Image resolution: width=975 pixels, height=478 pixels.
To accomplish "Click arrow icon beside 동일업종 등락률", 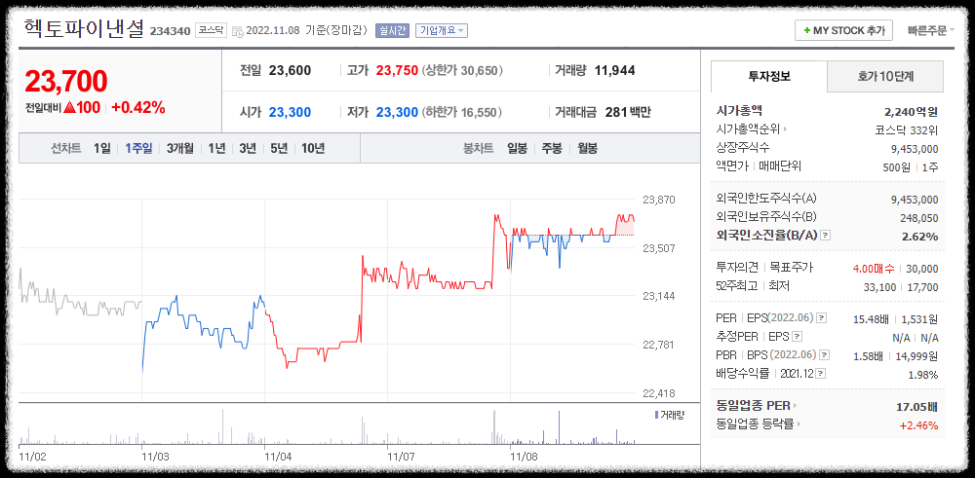I will point(799,424).
